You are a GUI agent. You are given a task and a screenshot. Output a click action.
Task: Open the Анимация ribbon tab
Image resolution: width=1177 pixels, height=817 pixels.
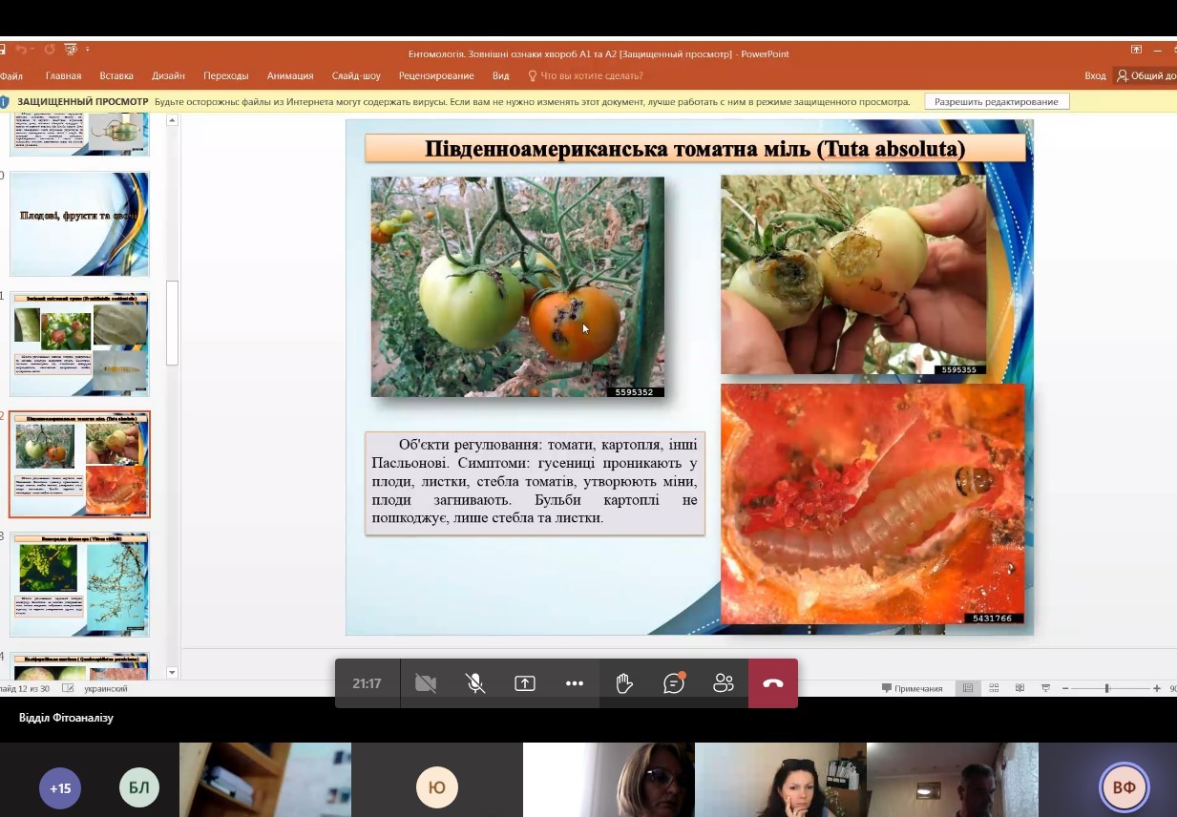coord(290,76)
